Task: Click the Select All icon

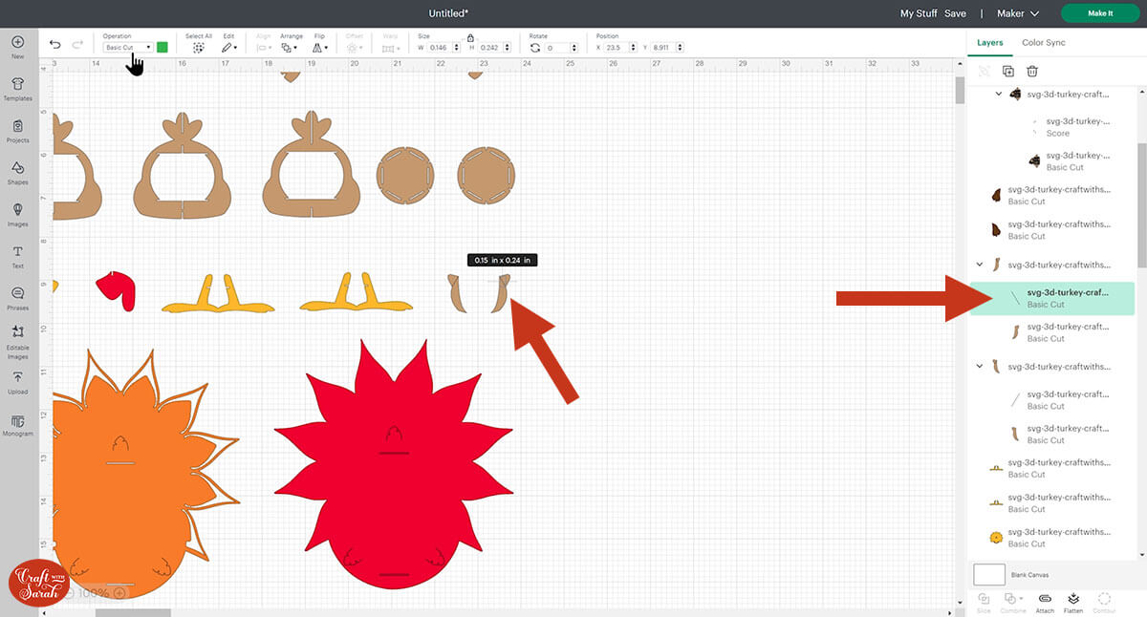Action: [199, 47]
